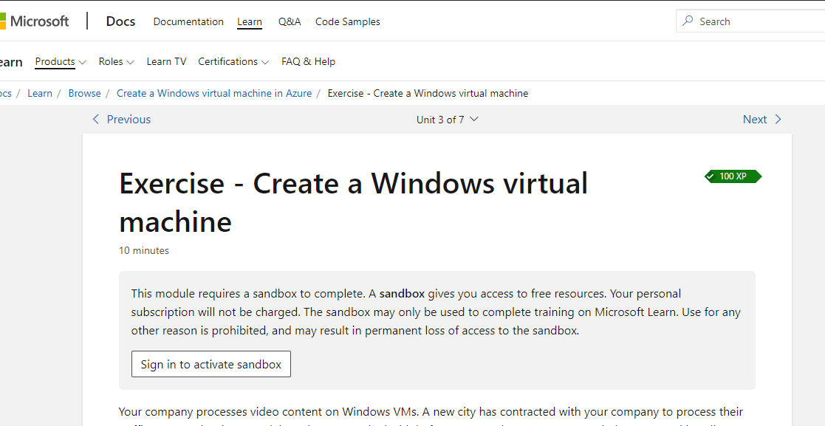825x426 pixels.
Task: Select the Learn tab in header
Action: [250, 21]
